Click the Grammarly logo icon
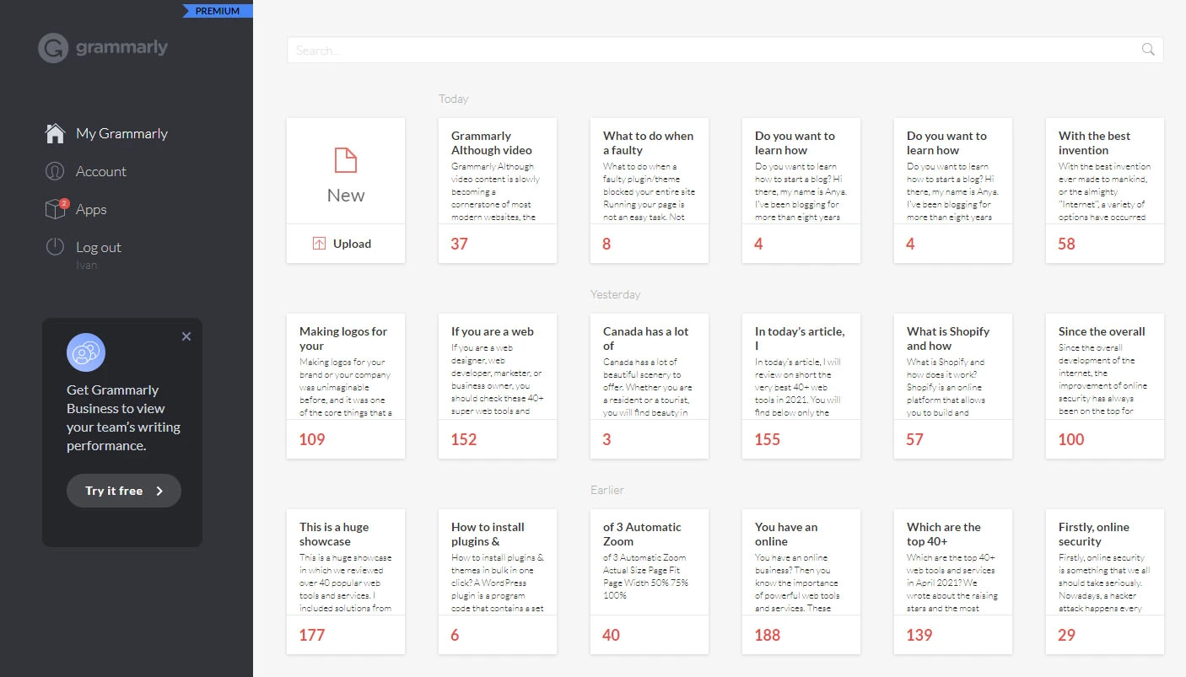The image size is (1186, 677). pyautogui.click(x=52, y=48)
